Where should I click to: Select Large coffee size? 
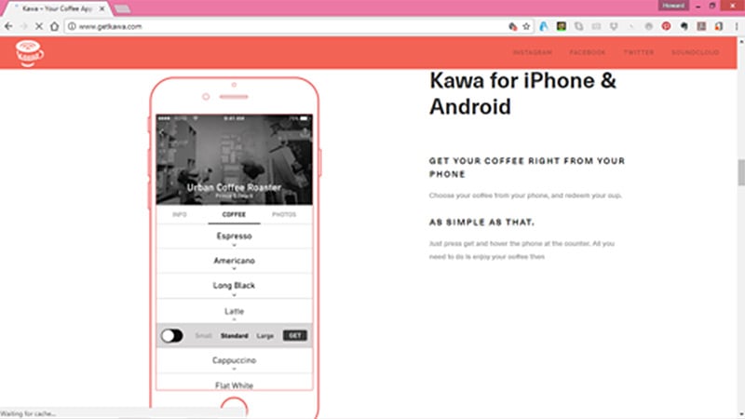[265, 336]
